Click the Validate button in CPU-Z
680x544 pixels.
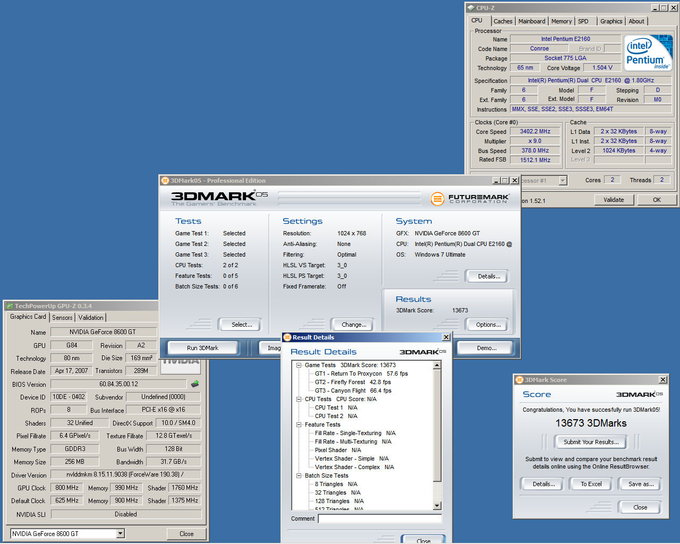click(x=614, y=200)
